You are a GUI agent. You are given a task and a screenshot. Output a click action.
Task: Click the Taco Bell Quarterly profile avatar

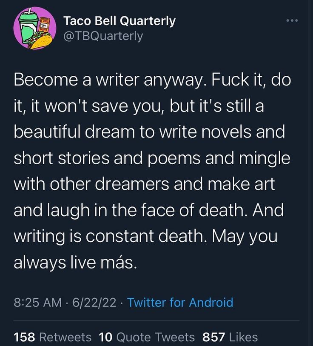click(35, 29)
